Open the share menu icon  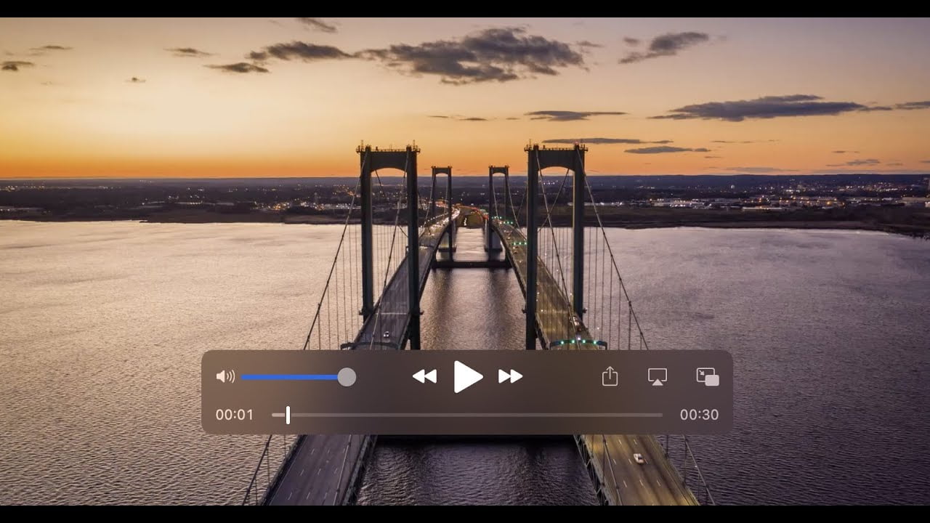point(610,376)
